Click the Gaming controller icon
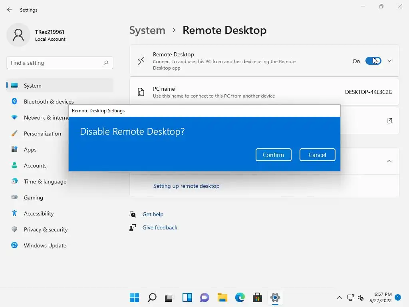Image resolution: width=409 pixels, height=307 pixels. tap(14, 197)
